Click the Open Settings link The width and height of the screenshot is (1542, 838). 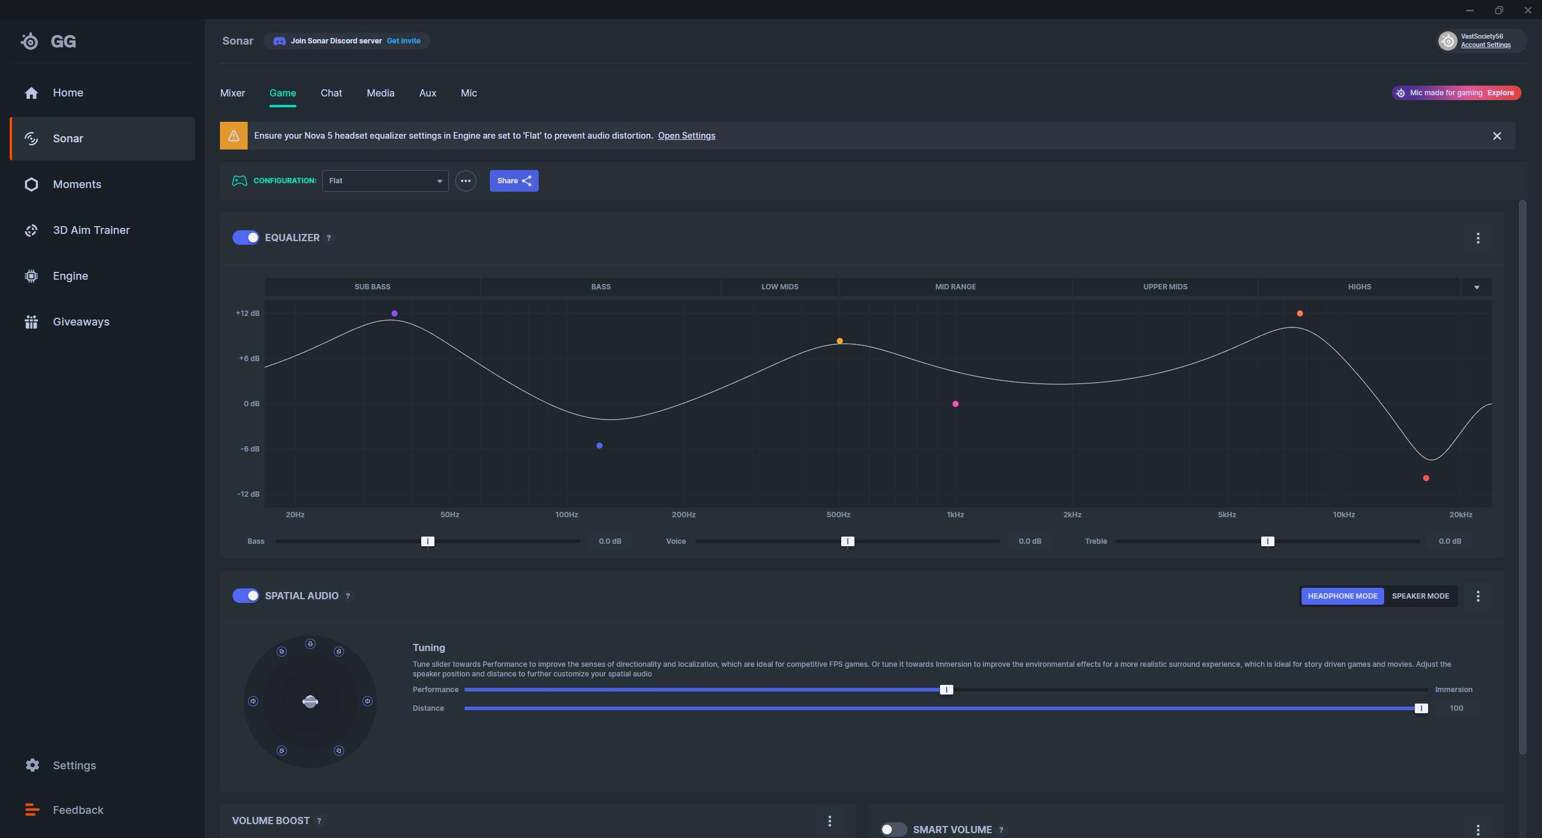point(686,136)
